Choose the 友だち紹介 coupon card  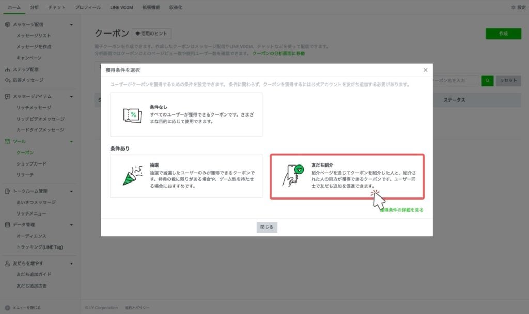tap(347, 176)
